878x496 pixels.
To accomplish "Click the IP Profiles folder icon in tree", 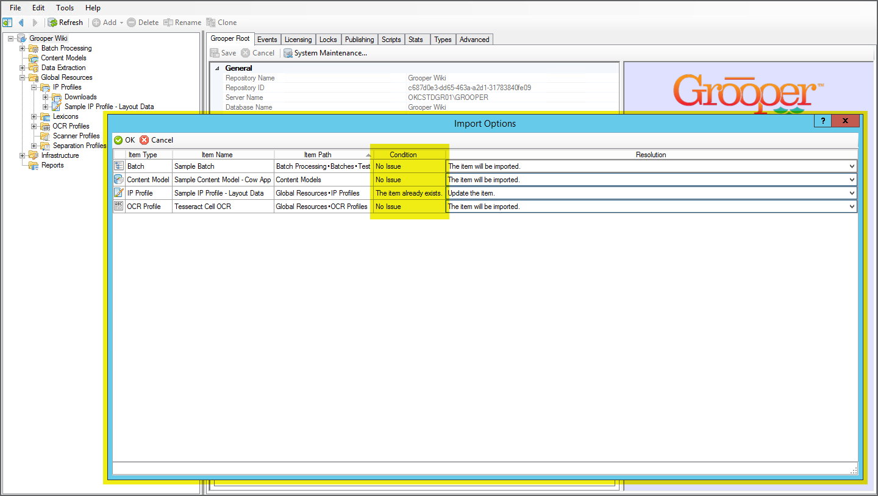I will tap(45, 87).
